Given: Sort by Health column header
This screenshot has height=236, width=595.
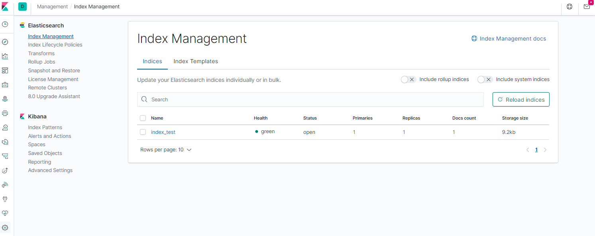Looking at the screenshot, I should [x=261, y=118].
